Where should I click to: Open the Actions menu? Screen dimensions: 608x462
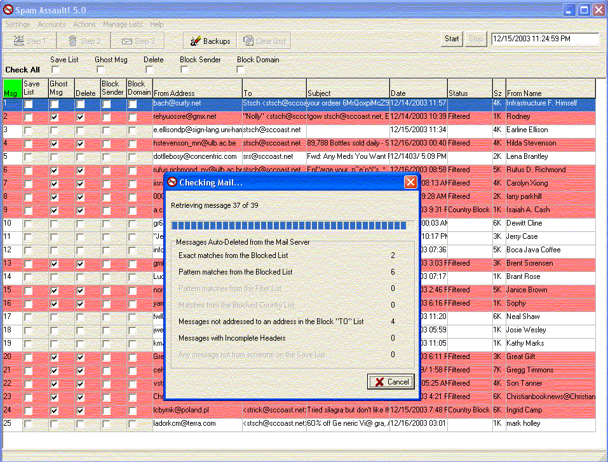pos(84,24)
